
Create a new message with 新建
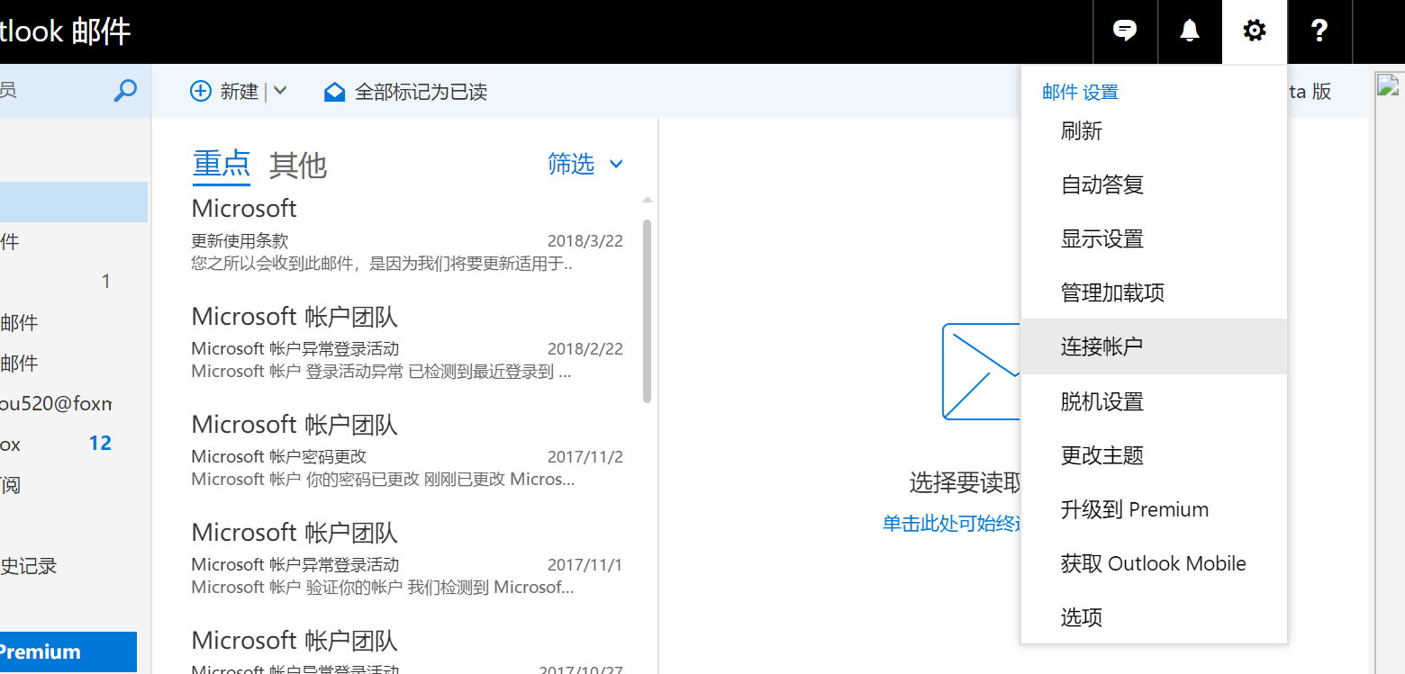click(240, 91)
